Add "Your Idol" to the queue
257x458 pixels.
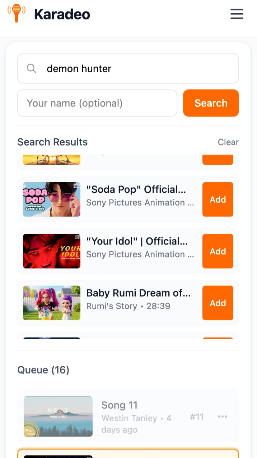tap(218, 251)
